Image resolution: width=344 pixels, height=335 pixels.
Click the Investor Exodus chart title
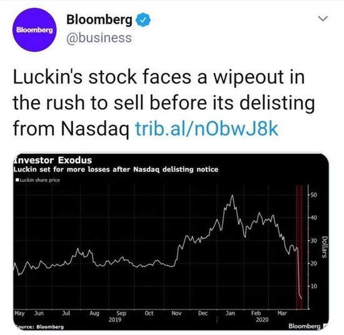point(53,160)
